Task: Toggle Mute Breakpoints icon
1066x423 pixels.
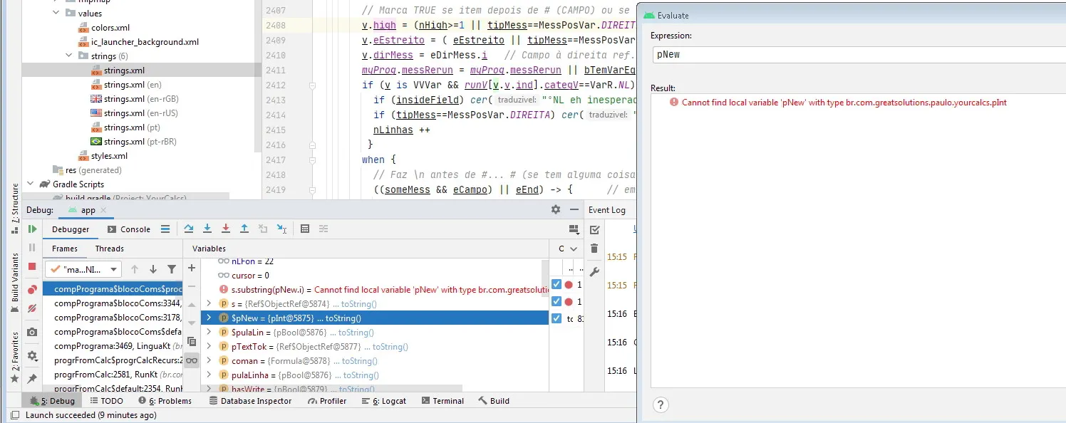Action: click(x=32, y=308)
